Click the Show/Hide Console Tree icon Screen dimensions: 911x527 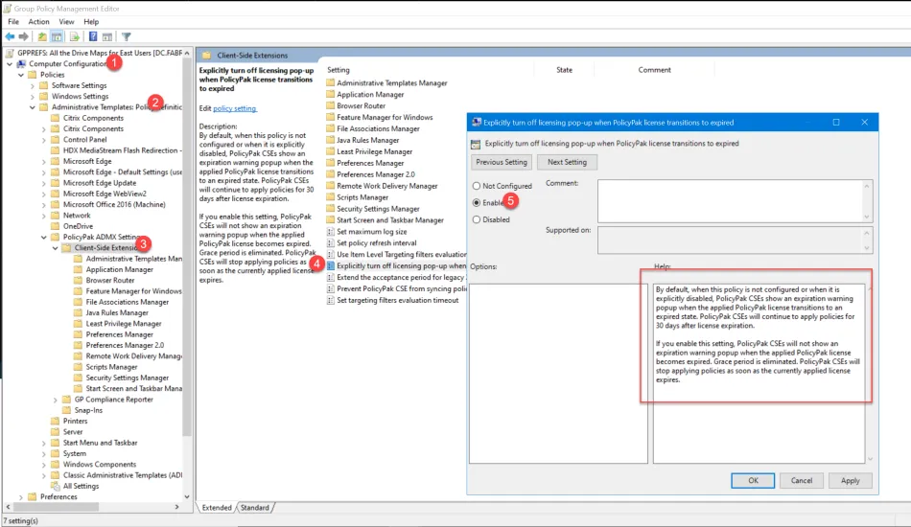tap(58, 36)
